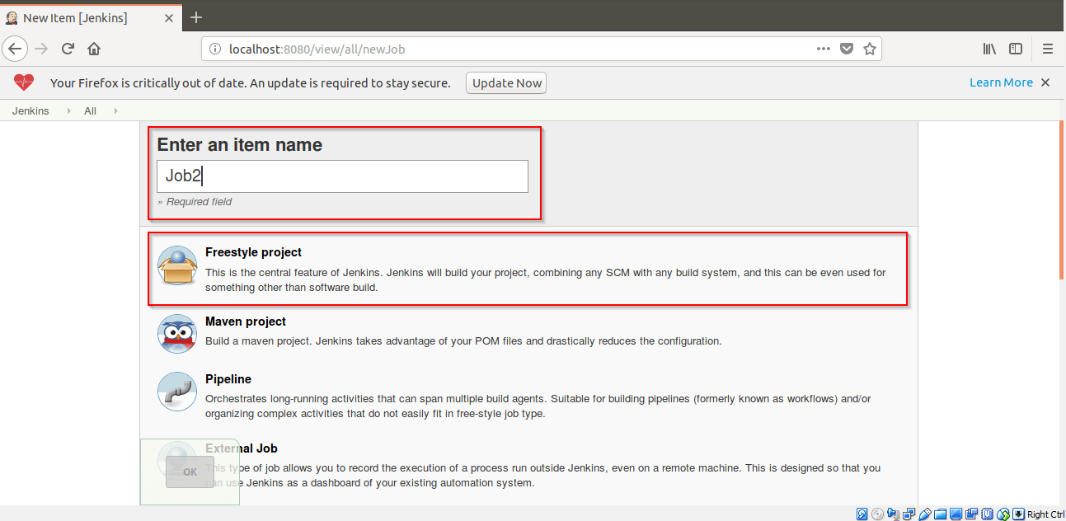Click VirtualBox hard disk status icon
This screenshot has height=521, width=1066.
click(862, 514)
